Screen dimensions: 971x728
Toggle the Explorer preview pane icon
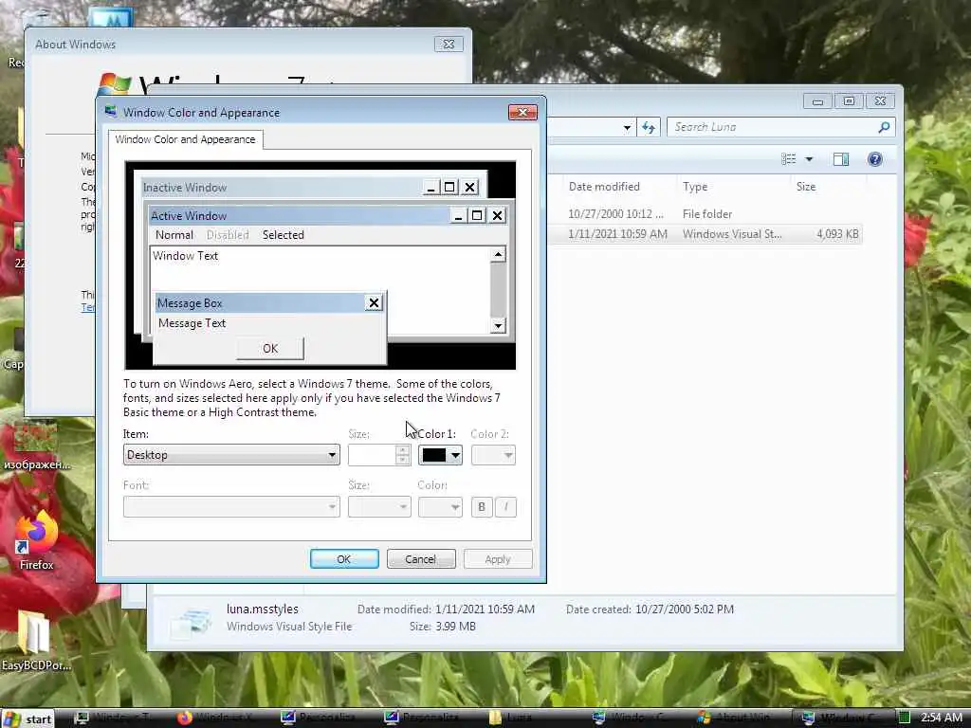841,159
